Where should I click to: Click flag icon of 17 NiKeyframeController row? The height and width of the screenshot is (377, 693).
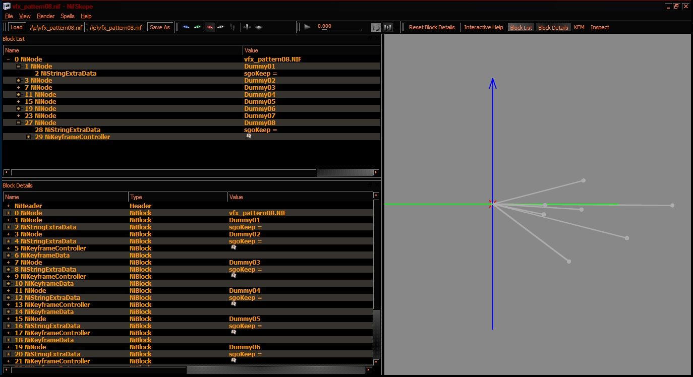234,333
